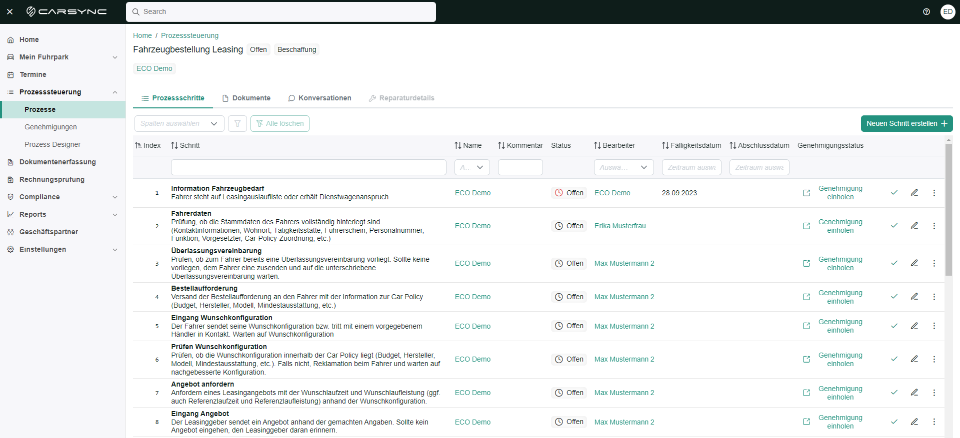The width and height of the screenshot is (960, 438).
Task: Open Max Mustermann 2 link in the Eingang Angebot row
Action: pyautogui.click(x=624, y=422)
